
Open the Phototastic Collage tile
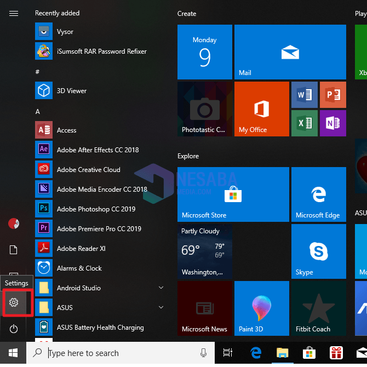205,109
